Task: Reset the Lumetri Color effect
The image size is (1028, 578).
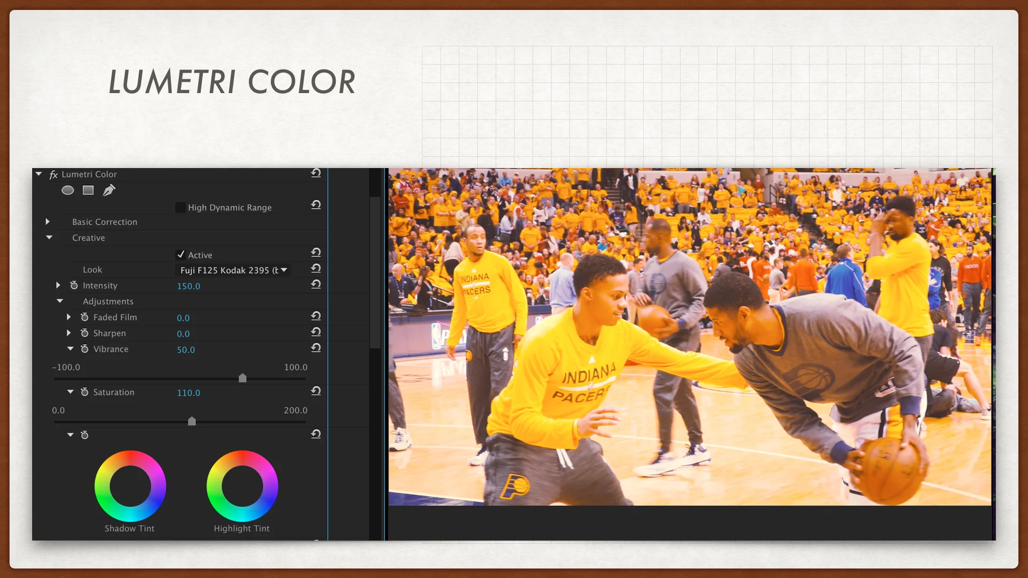Action: (316, 173)
